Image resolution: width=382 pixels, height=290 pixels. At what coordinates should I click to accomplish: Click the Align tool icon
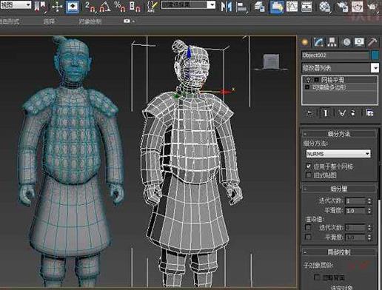pyautogui.click(x=241, y=7)
